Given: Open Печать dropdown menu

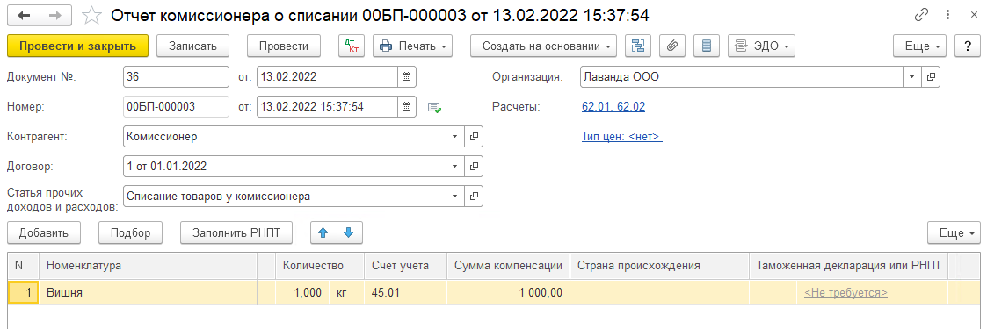Looking at the screenshot, I should [x=413, y=46].
